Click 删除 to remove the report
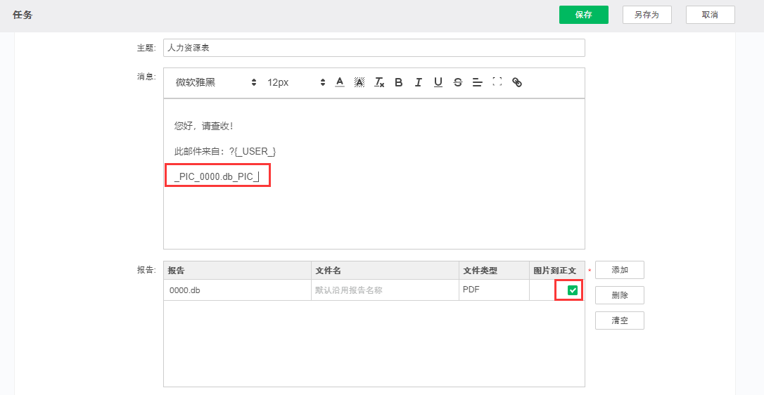 [x=620, y=295]
